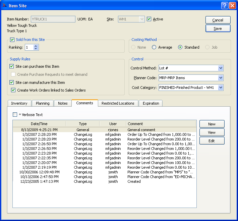Click the Save button
This screenshot has height=221, width=238.
(x=218, y=29)
